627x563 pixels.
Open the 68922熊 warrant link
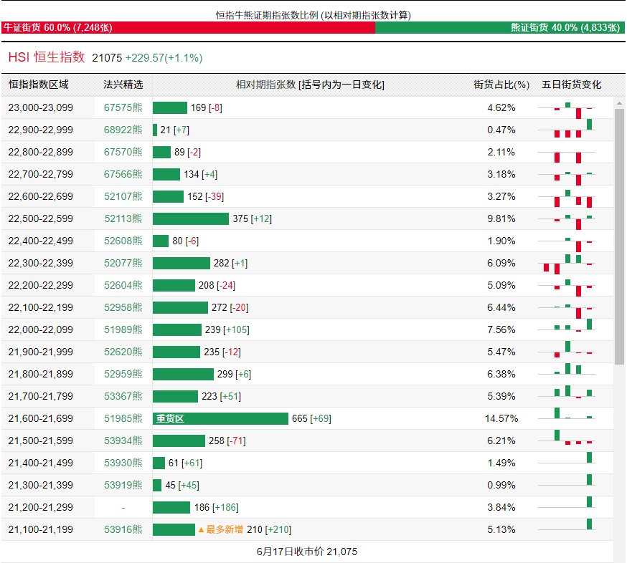coord(123,130)
